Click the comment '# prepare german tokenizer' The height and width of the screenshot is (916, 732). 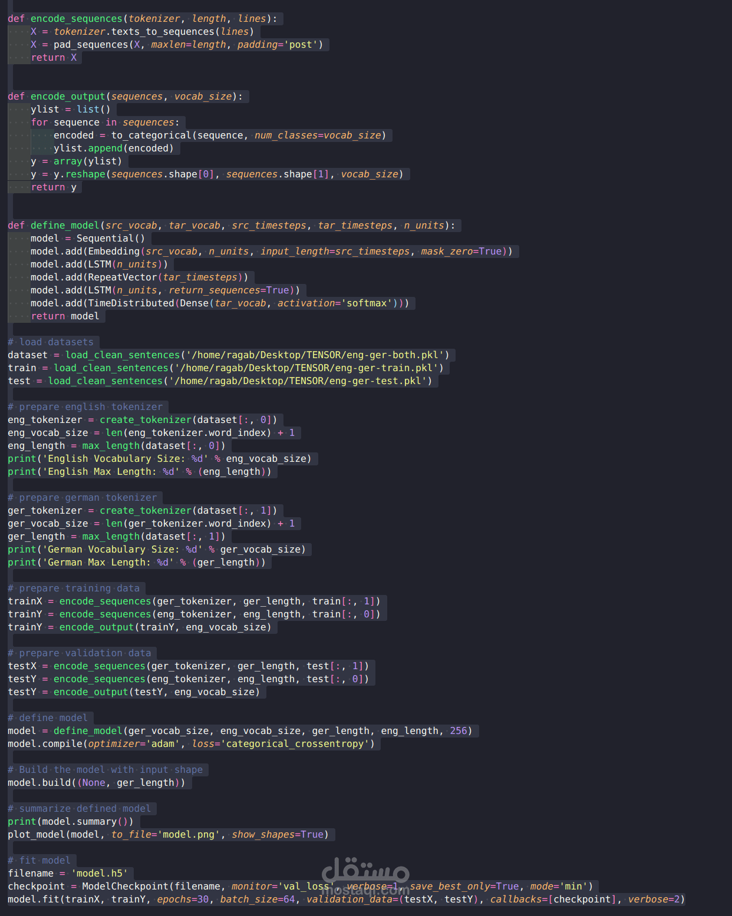click(x=83, y=498)
